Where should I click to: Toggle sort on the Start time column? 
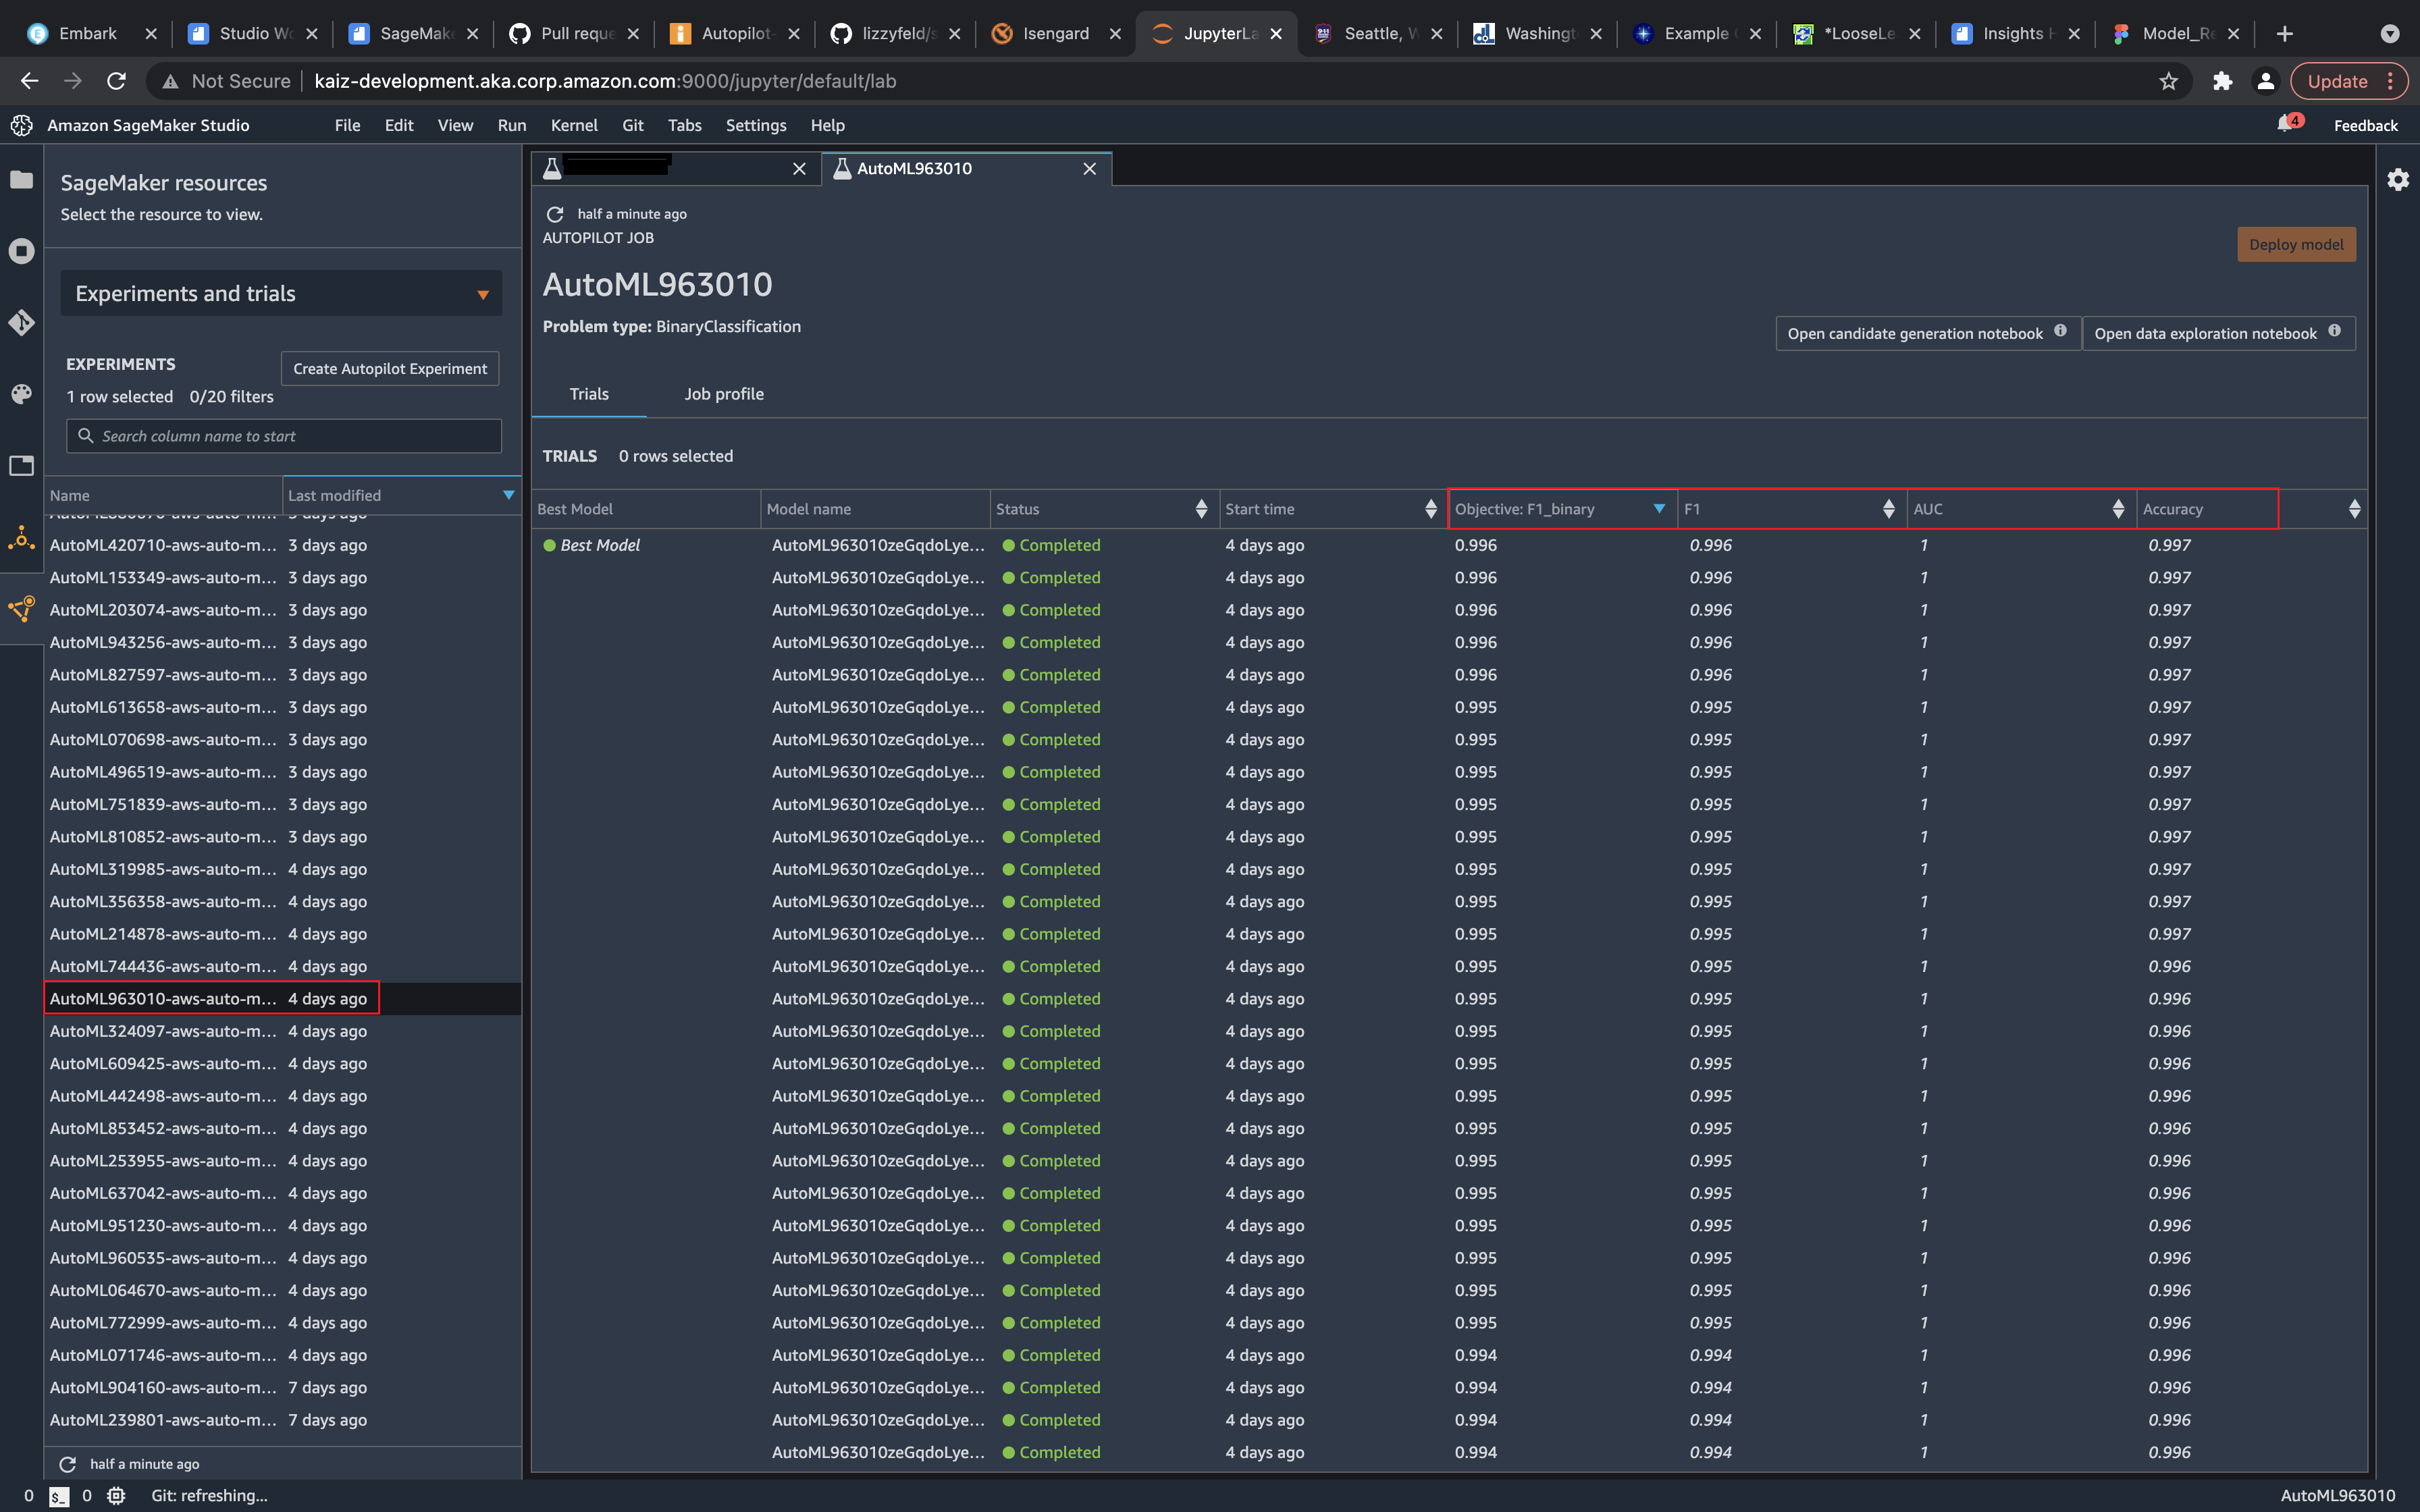coord(1430,509)
